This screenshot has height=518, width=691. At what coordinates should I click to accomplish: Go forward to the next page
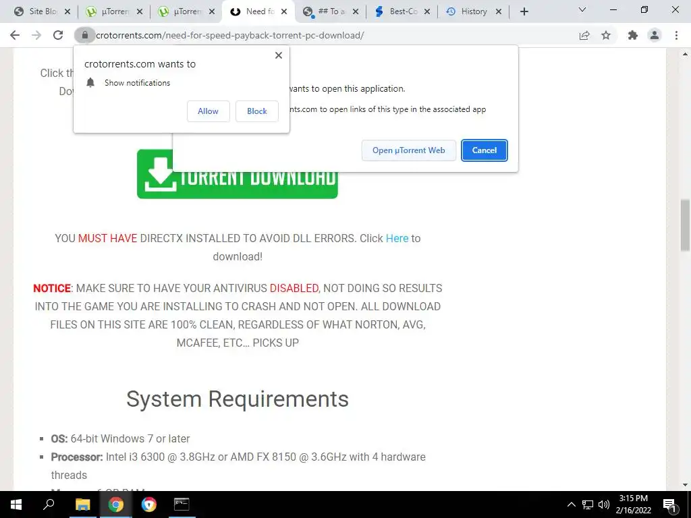point(36,35)
